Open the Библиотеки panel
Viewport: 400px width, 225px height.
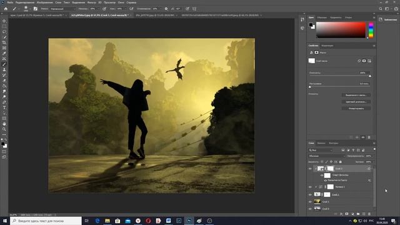388,19
